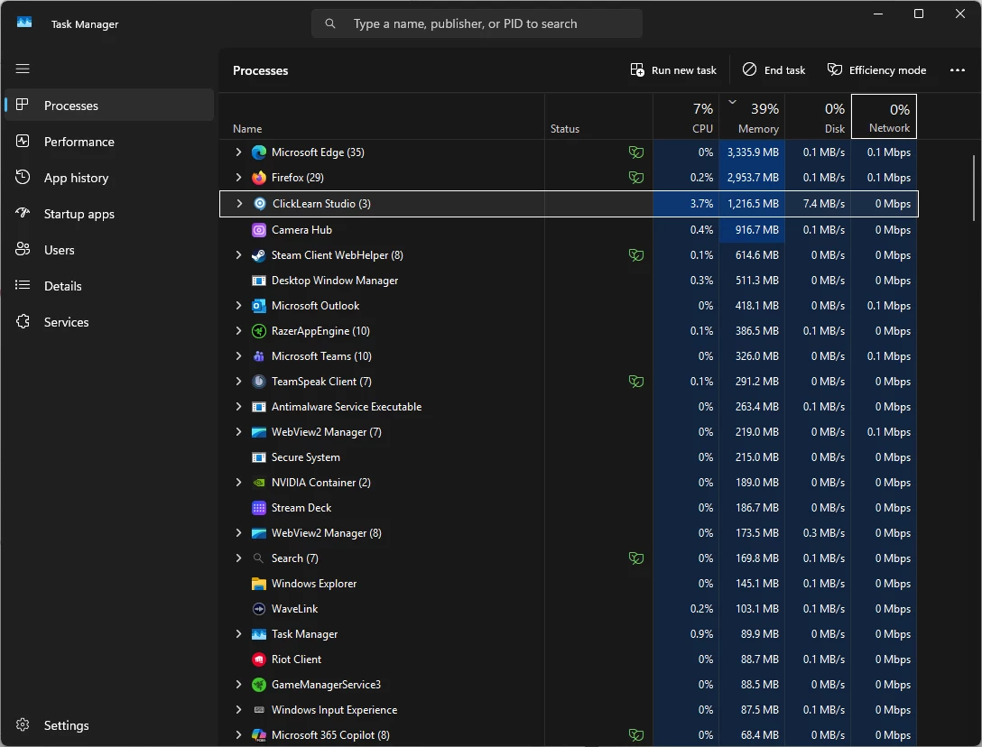
Task: Sort by the Name column header
Action: 382,117
